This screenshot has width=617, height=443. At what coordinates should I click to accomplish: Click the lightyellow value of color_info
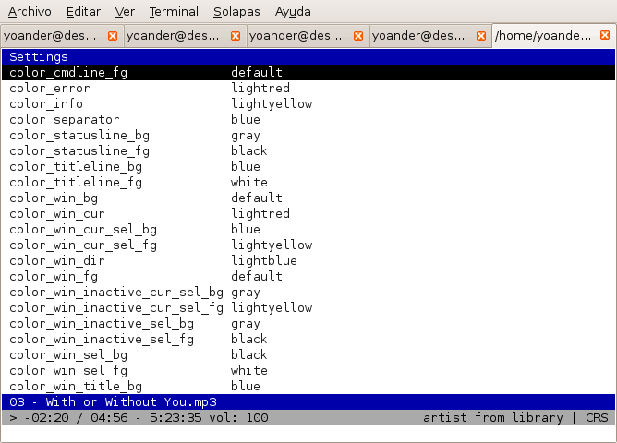tap(272, 103)
